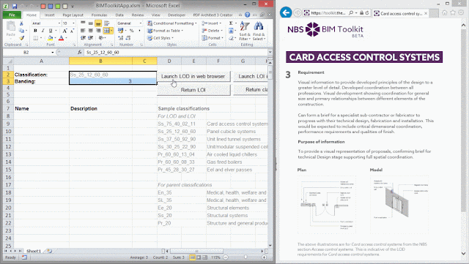The image size is (469, 264).
Task: Switch to the Formulas tab
Action: (x=100, y=15)
